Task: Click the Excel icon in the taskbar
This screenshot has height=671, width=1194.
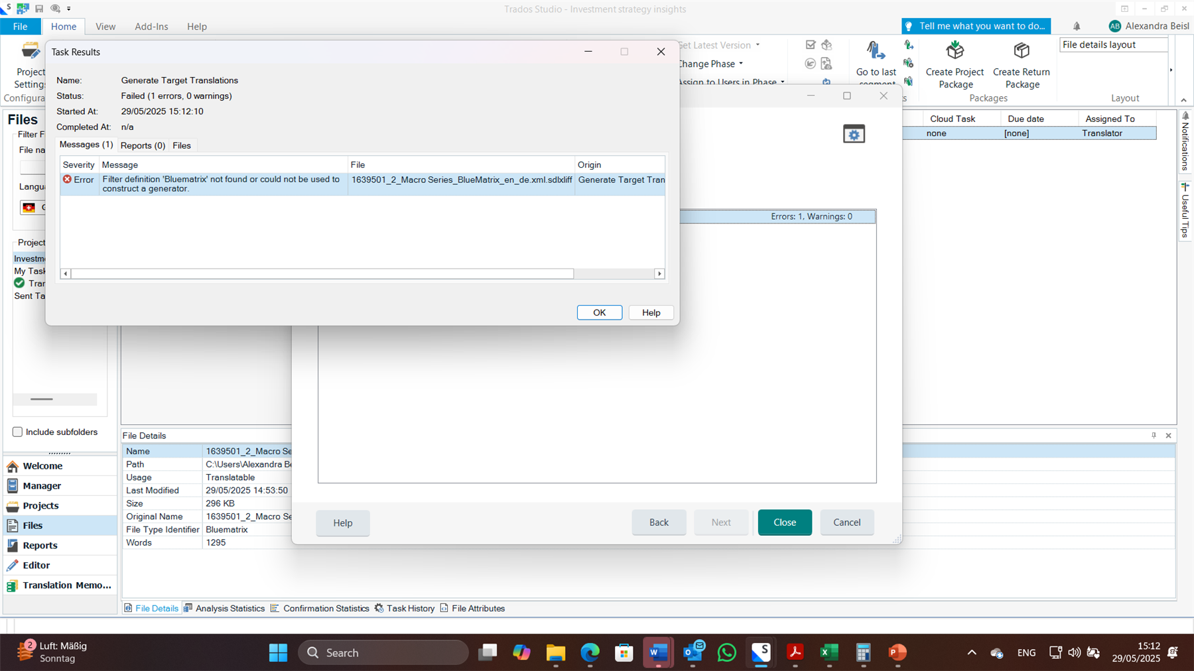Action: tap(829, 652)
